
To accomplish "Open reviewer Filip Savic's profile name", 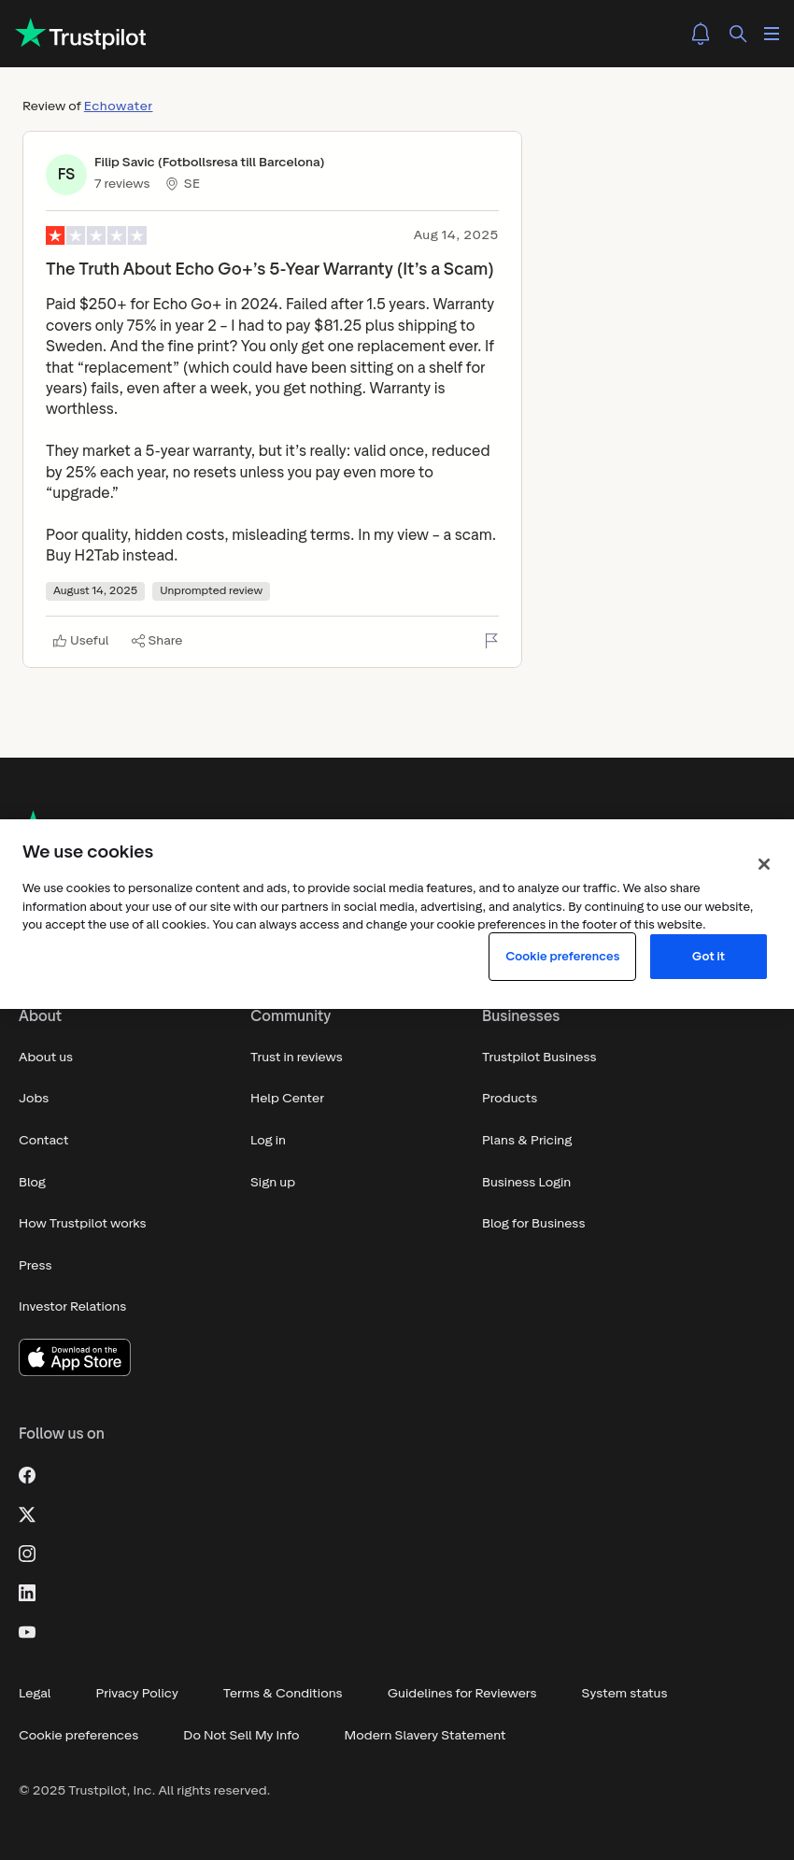I will click(x=209, y=163).
